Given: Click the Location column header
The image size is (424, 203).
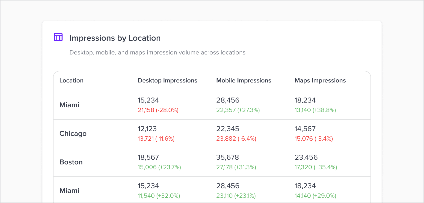Looking at the screenshot, I should 71,81.
